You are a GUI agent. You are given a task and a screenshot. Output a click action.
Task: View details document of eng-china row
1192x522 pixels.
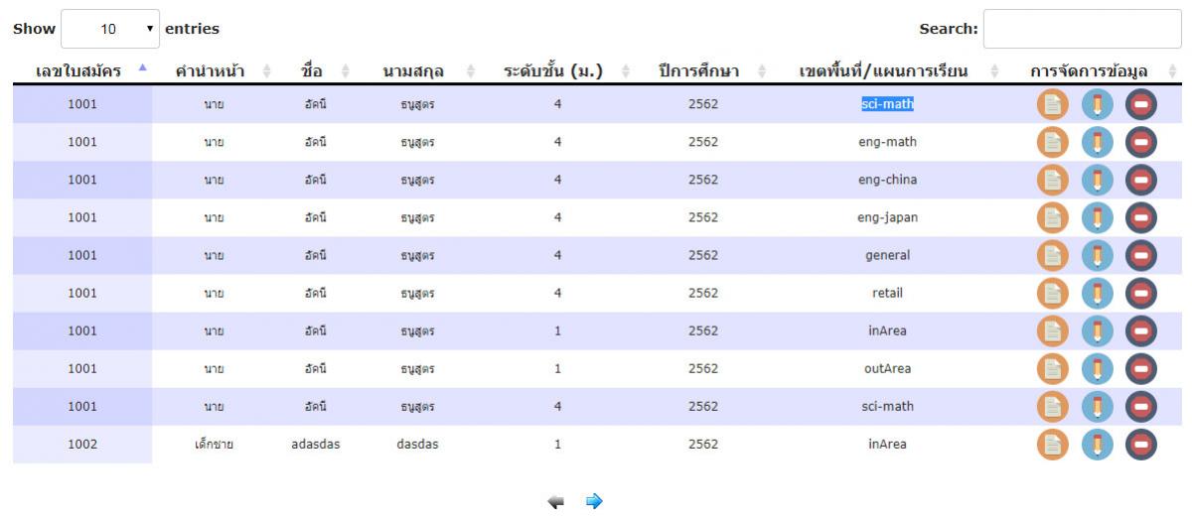pyautogui.click(x=1054, y=180)
